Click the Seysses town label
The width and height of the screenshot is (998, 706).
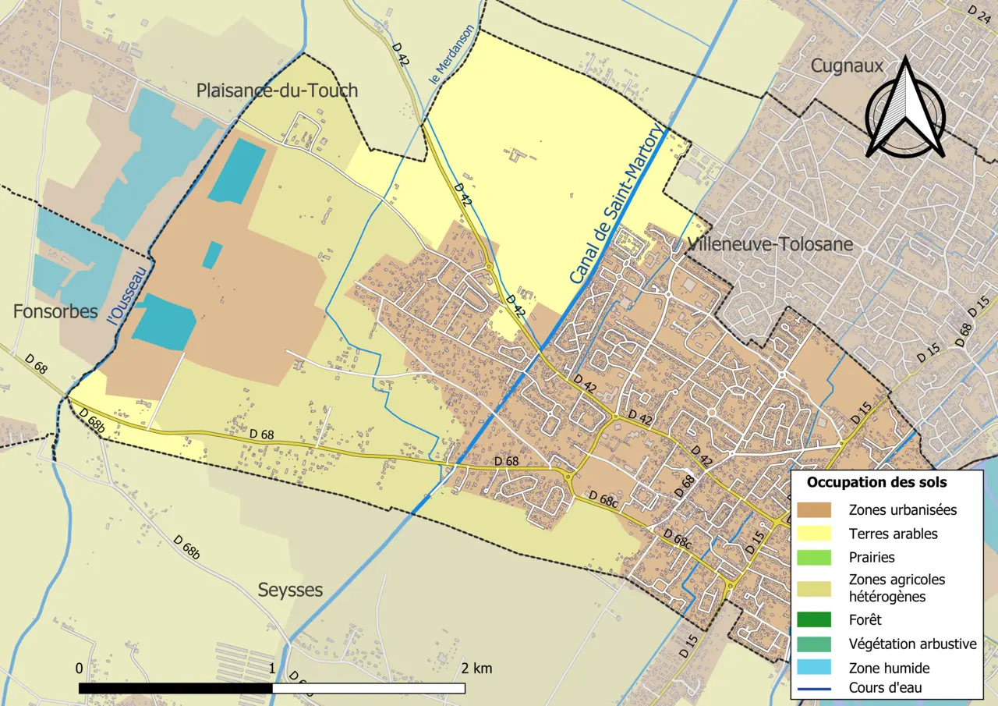[x=290, y=590]
